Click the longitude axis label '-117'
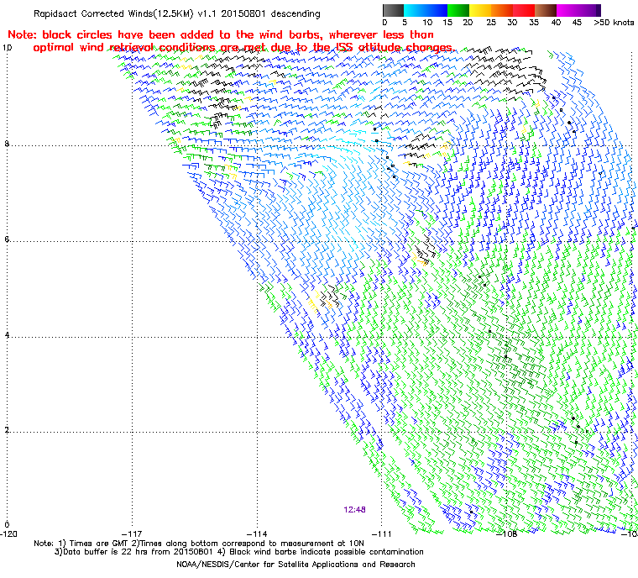Screen dimensions: 638x578 (x=132, y=534)
